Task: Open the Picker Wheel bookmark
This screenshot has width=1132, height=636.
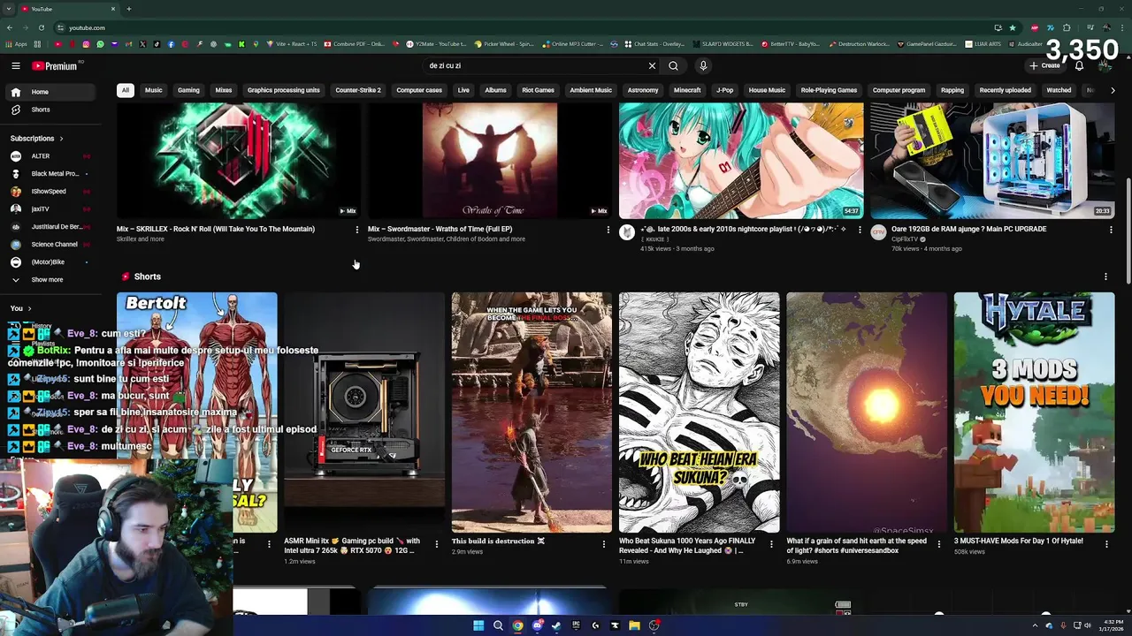Action: click(504, 44)
